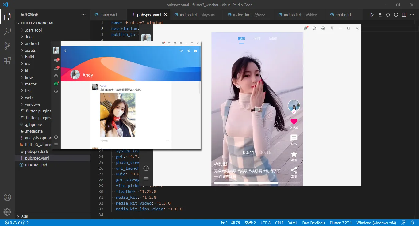Open the chat messages icon showing 5 notifications
419x226 pixels.
[x=56, y=60]
